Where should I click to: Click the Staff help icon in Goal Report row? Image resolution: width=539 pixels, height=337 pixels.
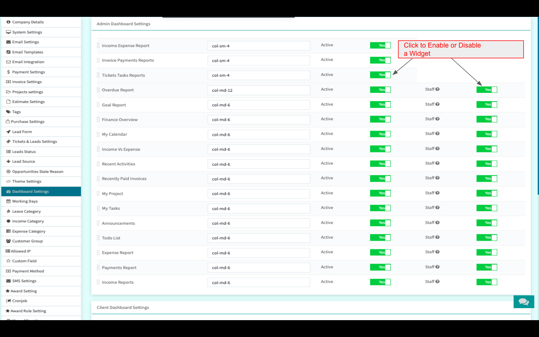coord(437,104)
